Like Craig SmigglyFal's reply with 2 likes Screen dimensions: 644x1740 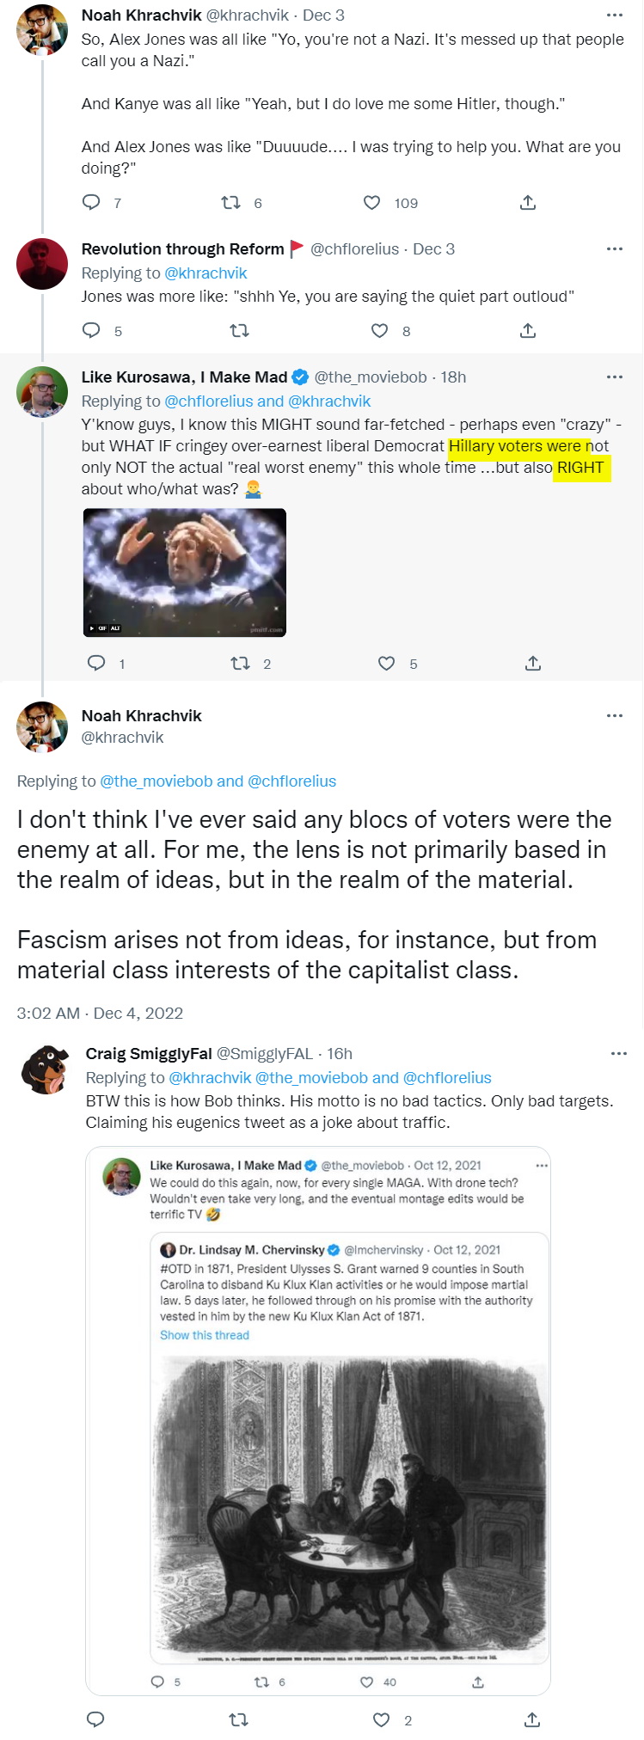381,1719
